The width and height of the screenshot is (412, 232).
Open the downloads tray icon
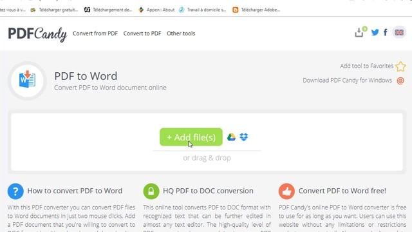[359, 32]
